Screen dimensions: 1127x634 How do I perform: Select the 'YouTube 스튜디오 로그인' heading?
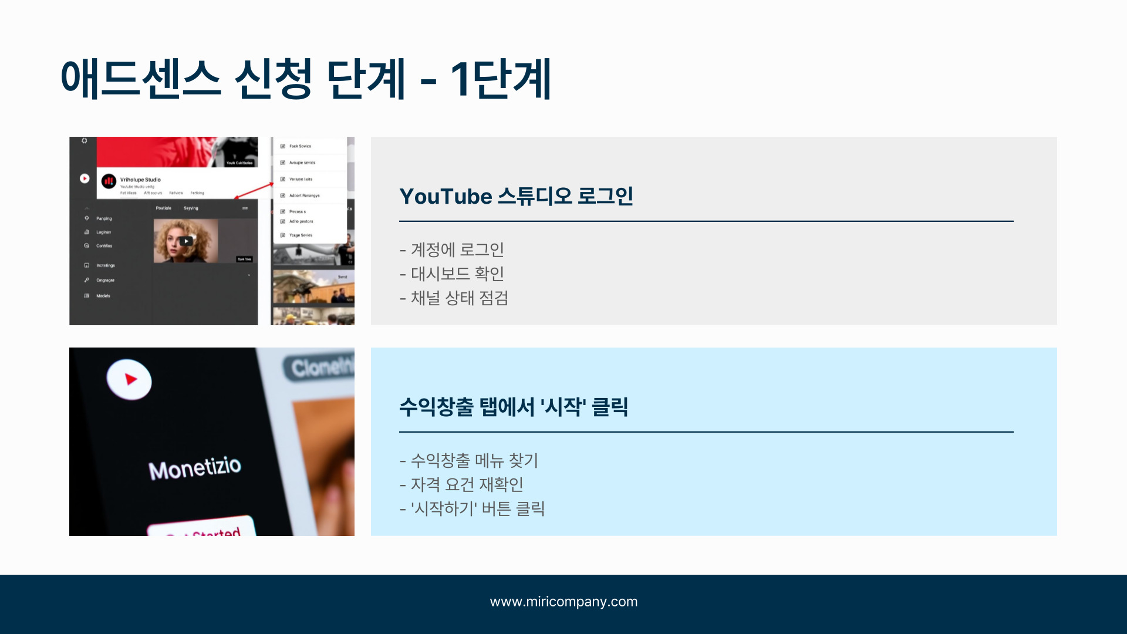516,196
